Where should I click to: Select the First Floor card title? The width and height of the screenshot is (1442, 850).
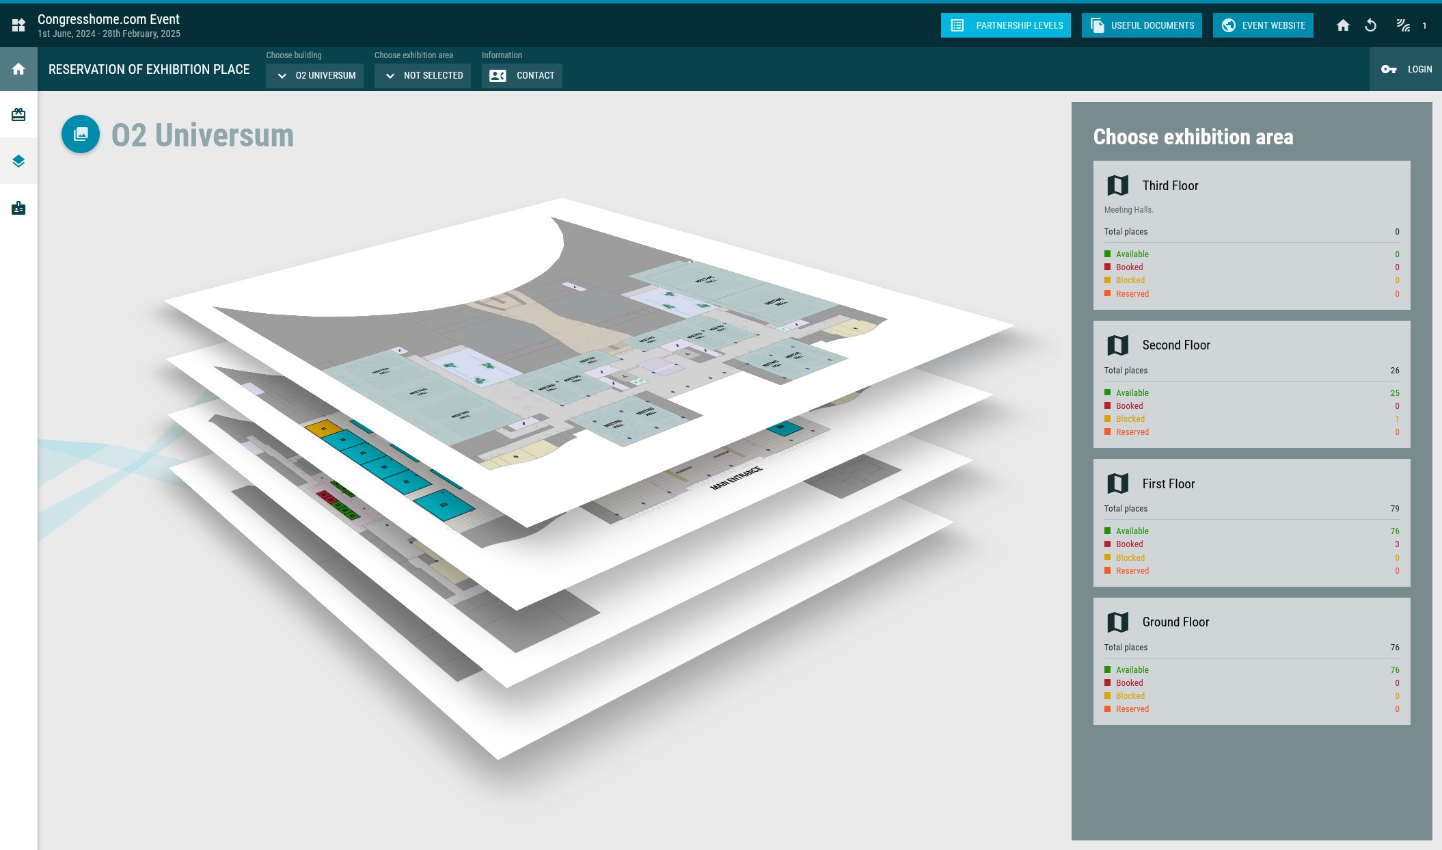coord(1169,484)
